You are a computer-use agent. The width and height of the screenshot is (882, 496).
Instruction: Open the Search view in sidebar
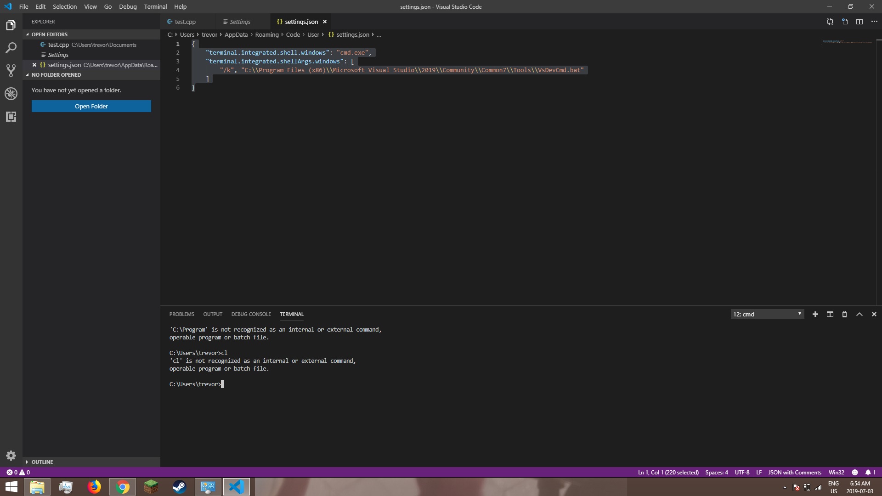pyautogui.click(x=11, y=48)
